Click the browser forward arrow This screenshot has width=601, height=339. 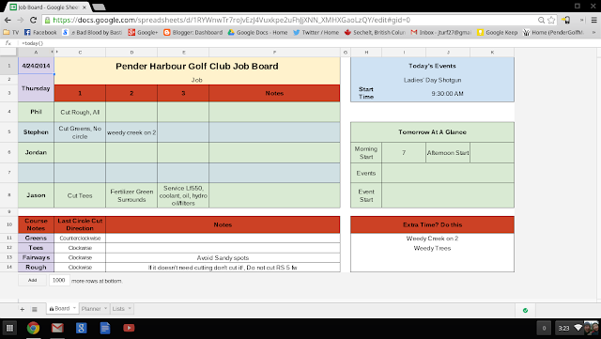click(21, 20)
